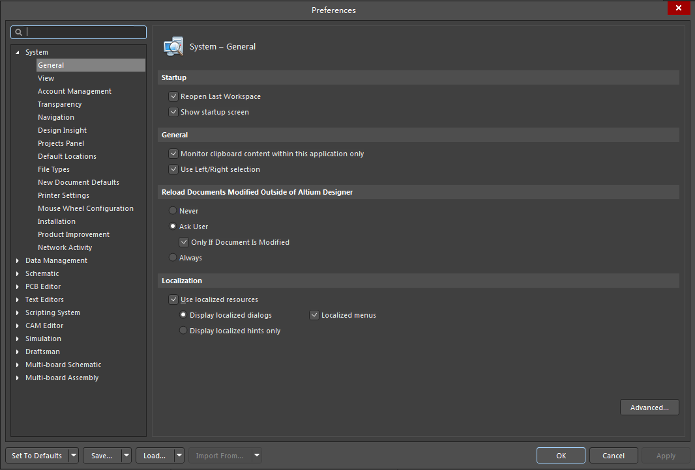Select Display localized hints only
Image resolution: width=695 pixels, height=470 pixels.
[183, 331]
